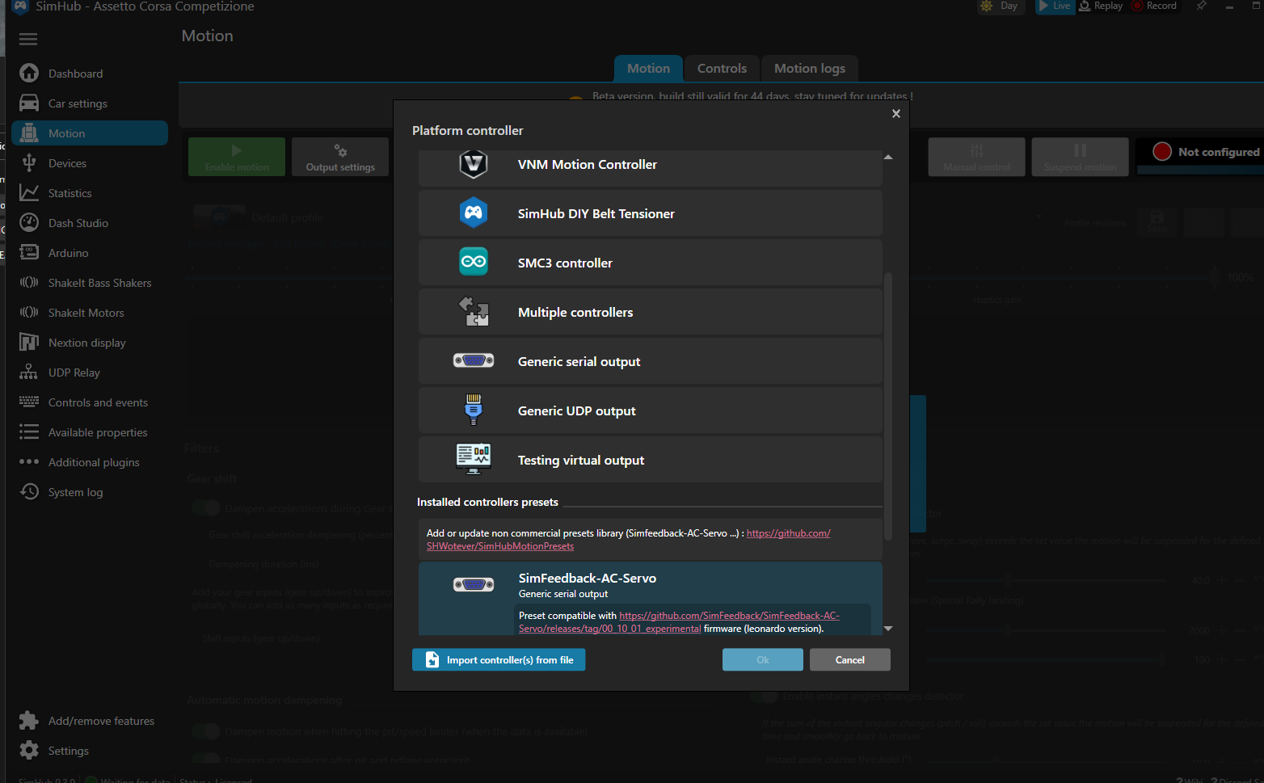Click the Arduino board icon
Viewport: 1264px width, 783px height.
29,253
